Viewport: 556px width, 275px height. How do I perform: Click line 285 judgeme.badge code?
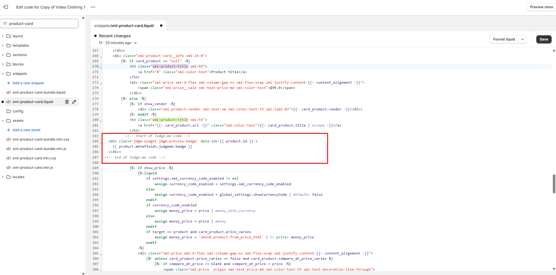(x=152, y=146)
